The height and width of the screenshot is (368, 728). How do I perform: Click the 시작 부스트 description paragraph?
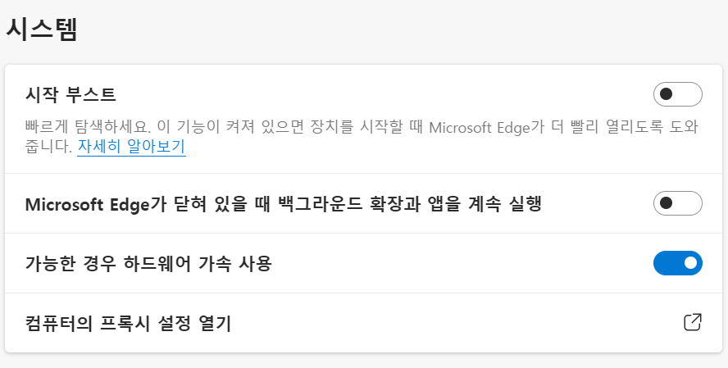362,136
